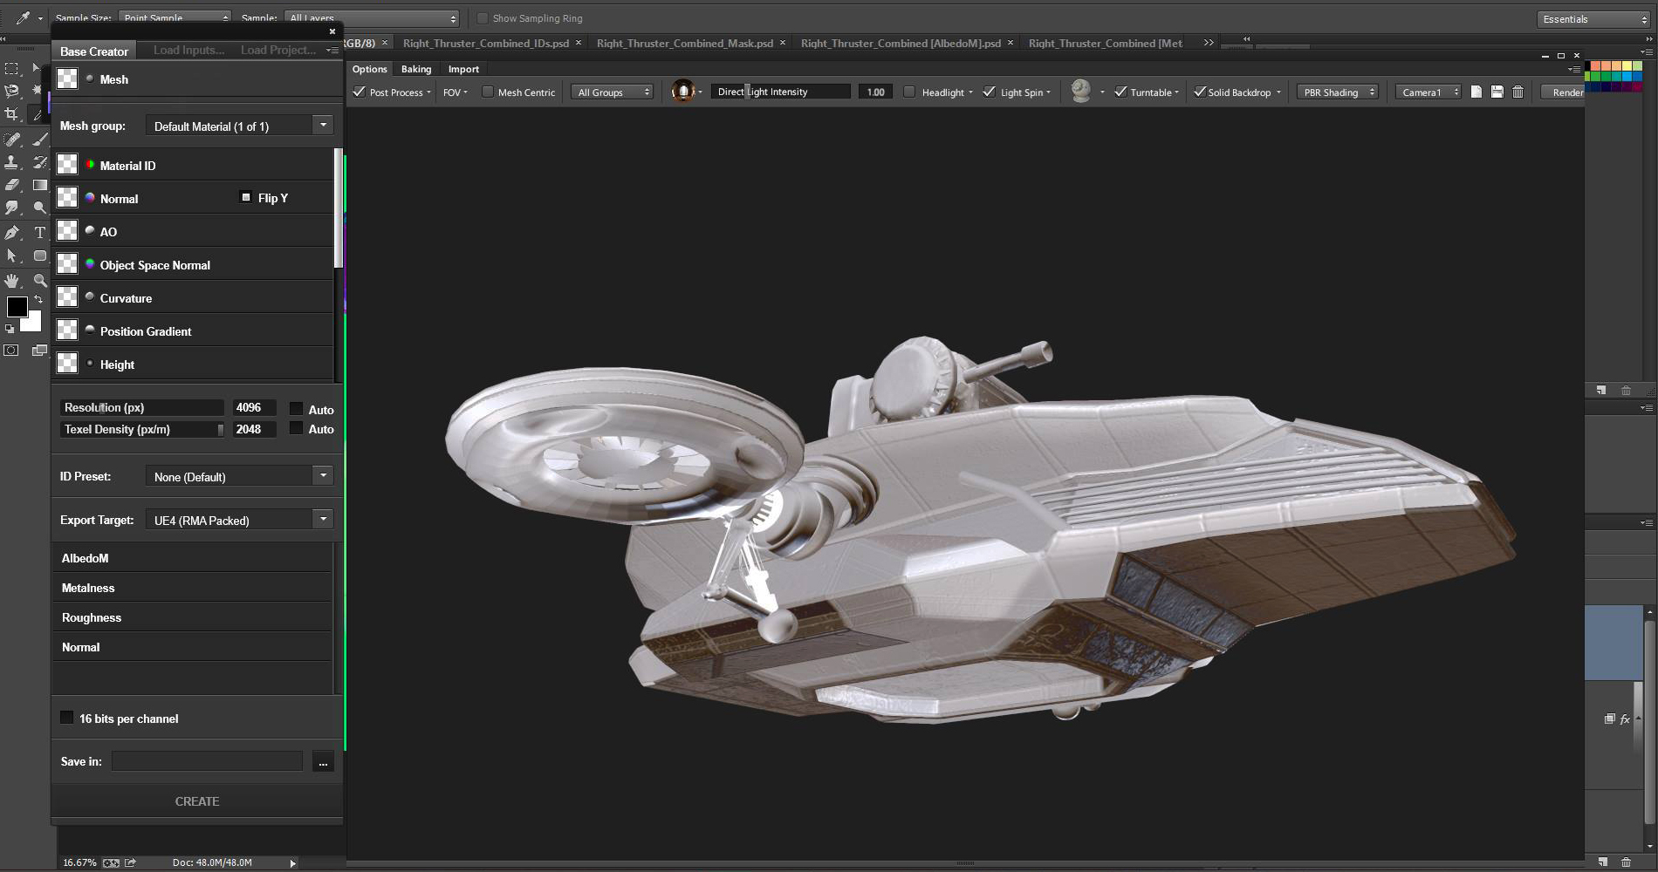This screenshot has height=872, width=1658.
Task: Click the CREATE button
Action: tap(197, 800)
